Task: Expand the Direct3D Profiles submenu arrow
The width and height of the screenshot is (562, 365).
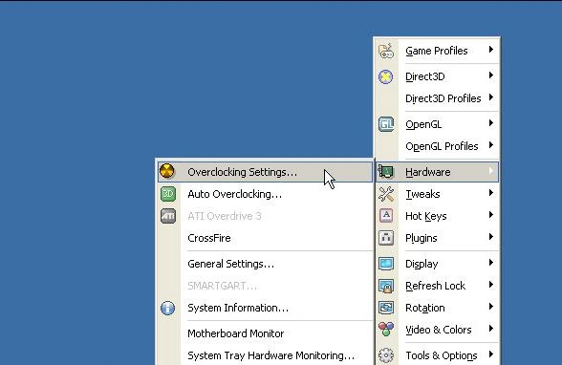Action: (x=491, y=97)
